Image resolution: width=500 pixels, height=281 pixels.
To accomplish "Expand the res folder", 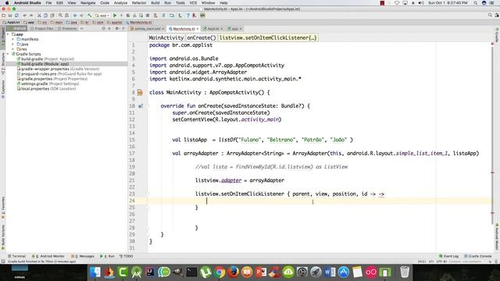I will [x=13, y=49].
